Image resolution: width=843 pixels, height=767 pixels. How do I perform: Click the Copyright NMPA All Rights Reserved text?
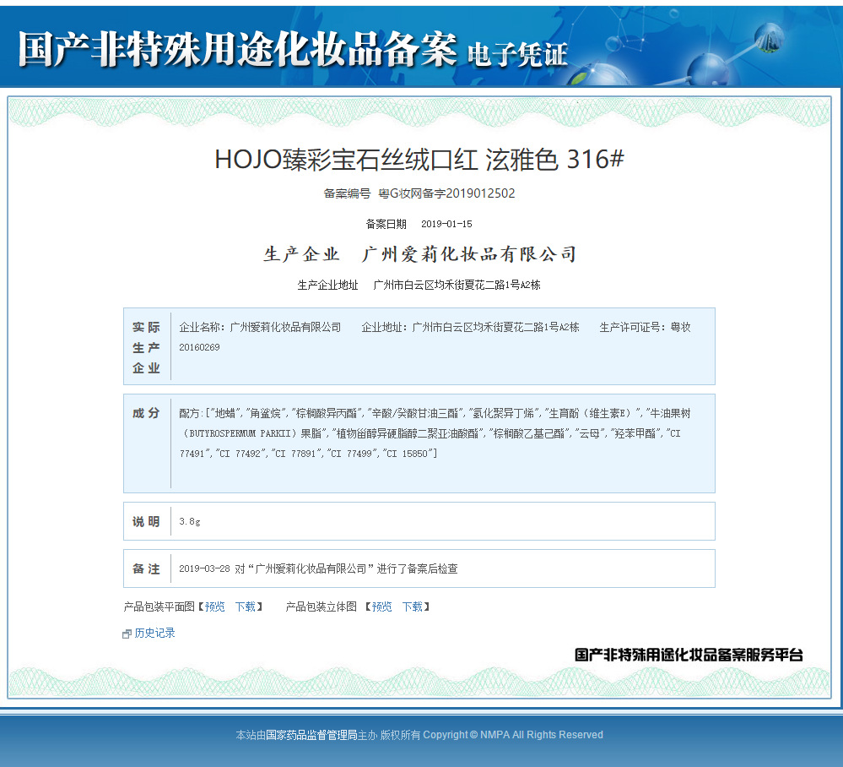tap(513, 735)
